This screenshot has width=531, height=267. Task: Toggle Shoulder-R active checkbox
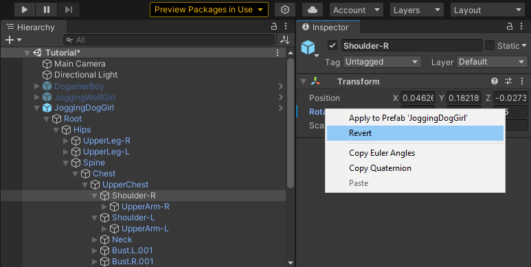(x=332, y=45)
